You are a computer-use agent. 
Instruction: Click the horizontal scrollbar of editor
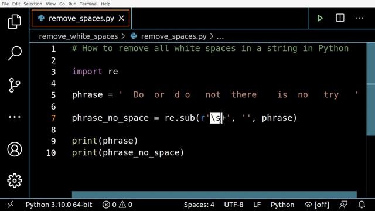214,195
